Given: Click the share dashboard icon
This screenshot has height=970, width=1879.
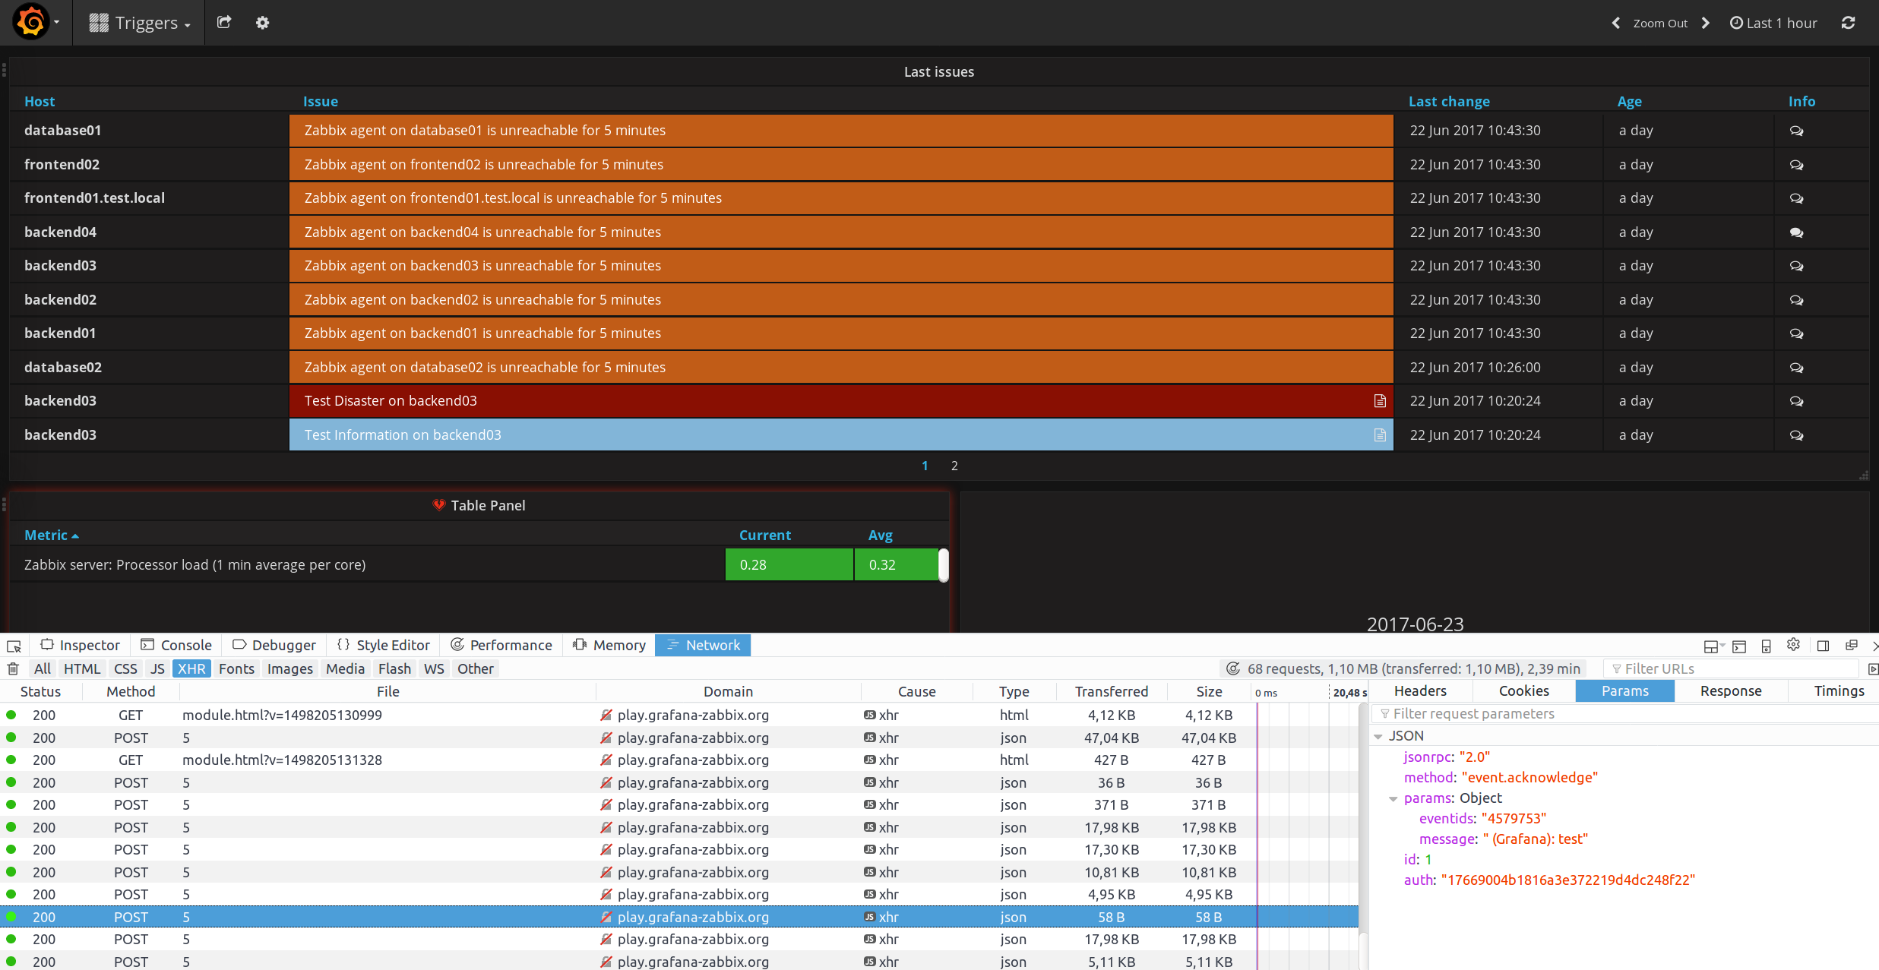Looking at the screenshot, I should tap(223, 23).
